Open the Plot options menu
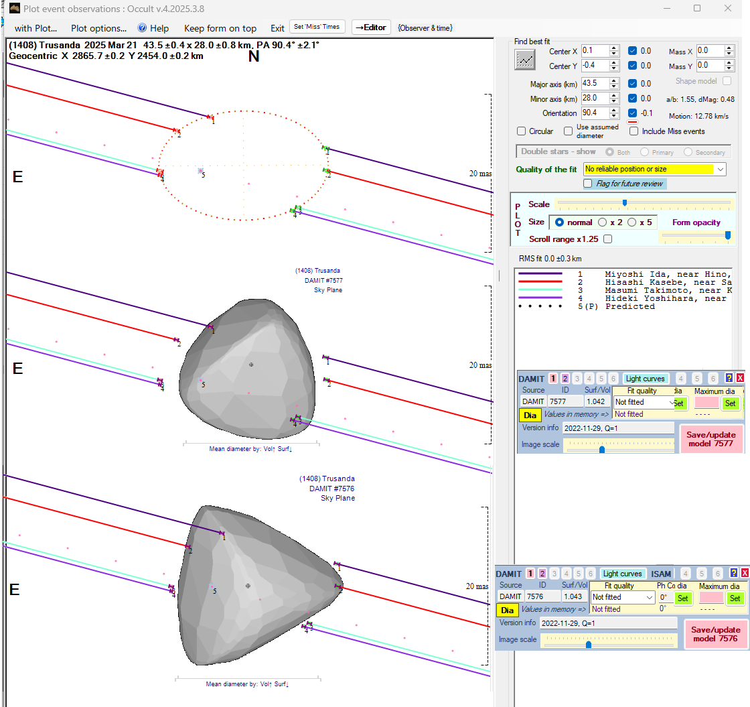 point(98,28)
